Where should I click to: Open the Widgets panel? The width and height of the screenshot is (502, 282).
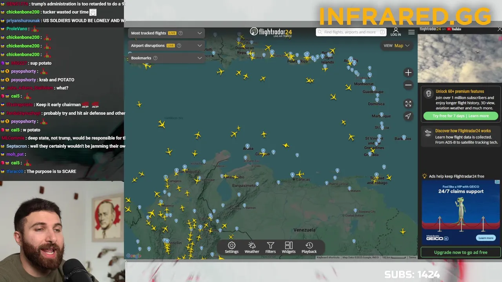pos(289,248)
